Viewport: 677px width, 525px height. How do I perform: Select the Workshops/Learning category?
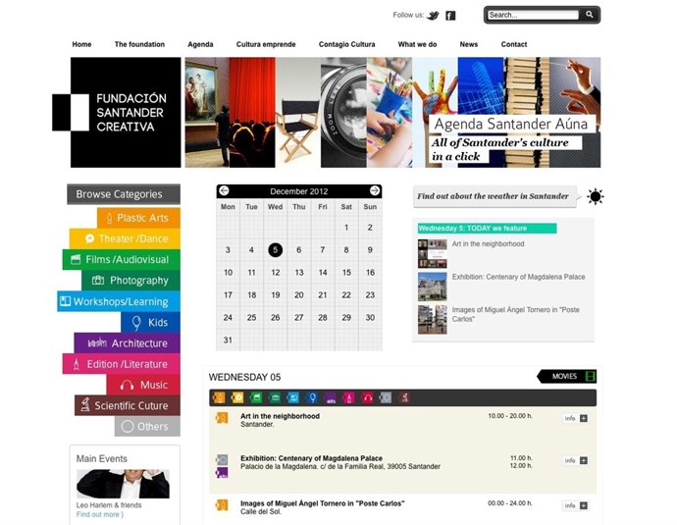tap(119, 301)
